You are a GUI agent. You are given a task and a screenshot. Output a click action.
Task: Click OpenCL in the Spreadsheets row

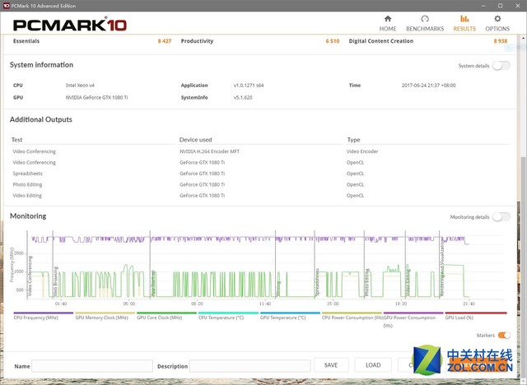point(355,174)
